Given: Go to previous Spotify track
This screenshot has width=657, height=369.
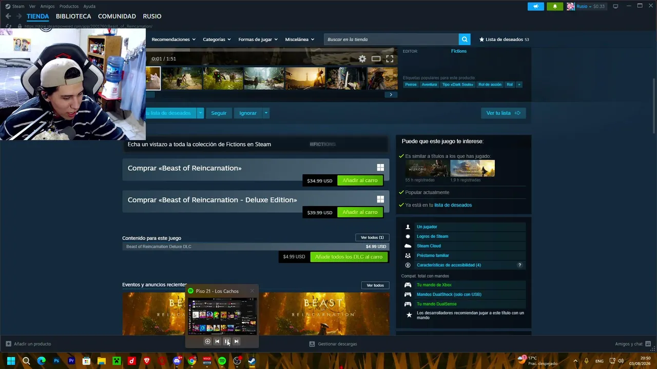Looking at the screenshot, I should pos(217,341).
